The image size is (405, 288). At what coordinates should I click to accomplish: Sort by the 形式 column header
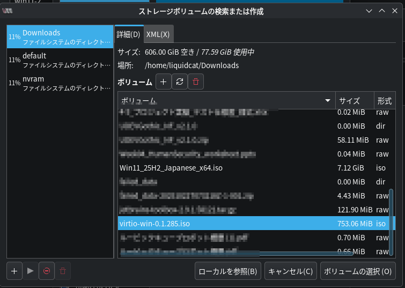pos(385,100)
